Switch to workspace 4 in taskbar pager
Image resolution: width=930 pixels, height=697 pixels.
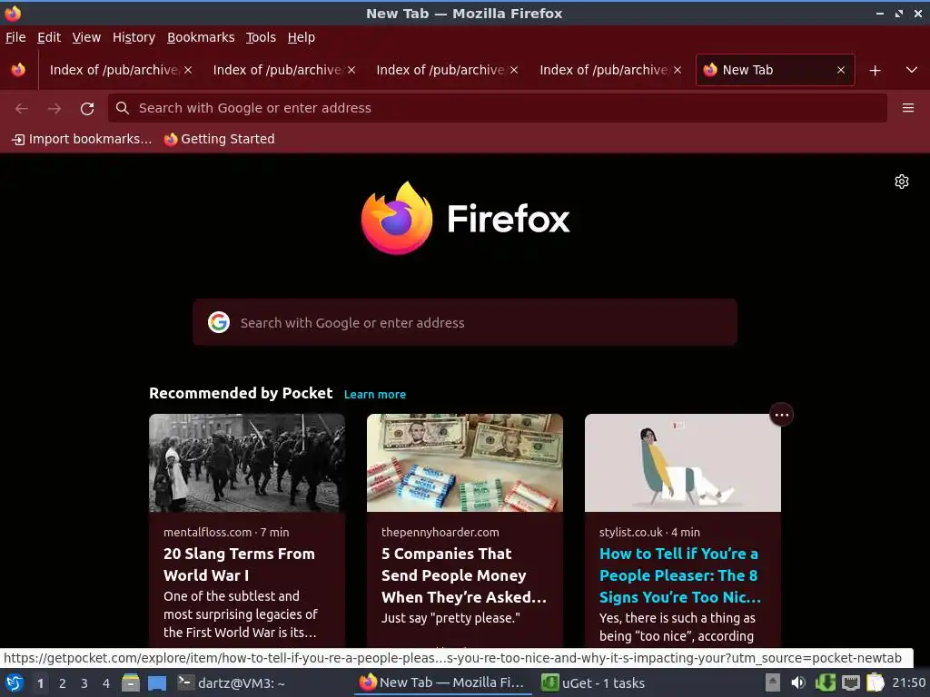point(106,683)
